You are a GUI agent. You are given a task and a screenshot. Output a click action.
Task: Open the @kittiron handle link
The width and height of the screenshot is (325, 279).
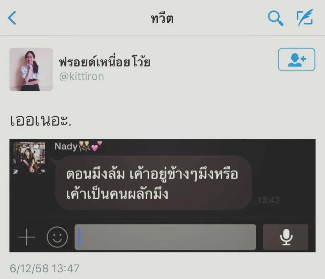(82, 76)
